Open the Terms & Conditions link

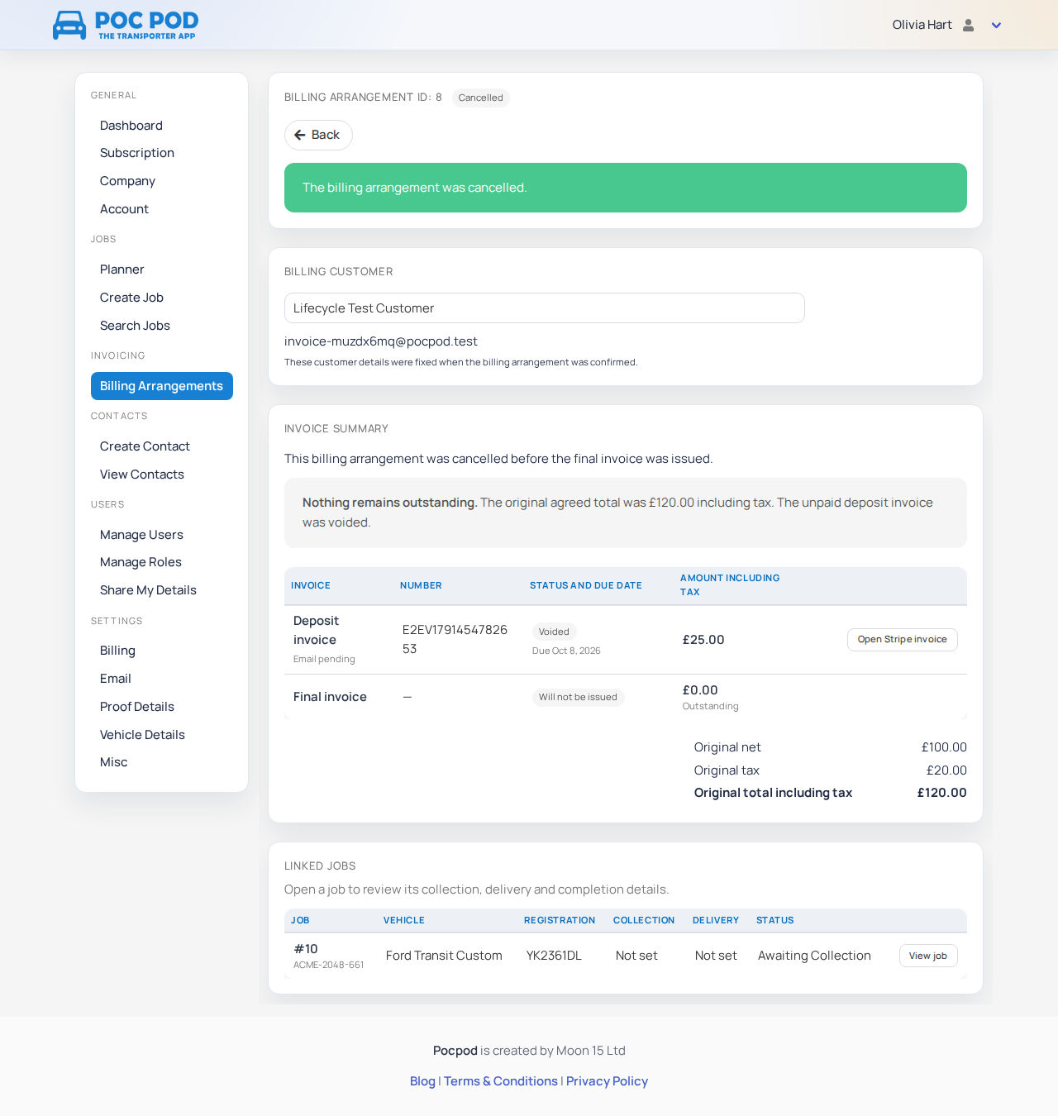[501, 1081]
